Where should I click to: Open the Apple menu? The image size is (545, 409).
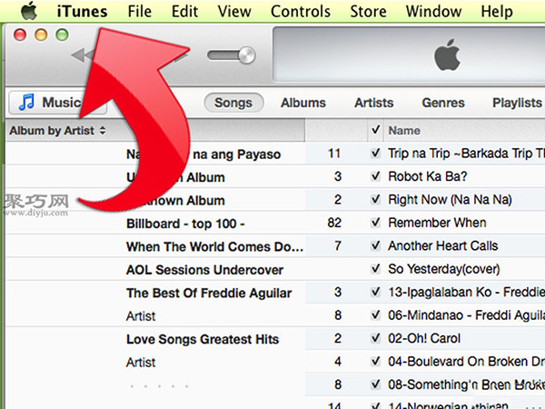(28, 12)
